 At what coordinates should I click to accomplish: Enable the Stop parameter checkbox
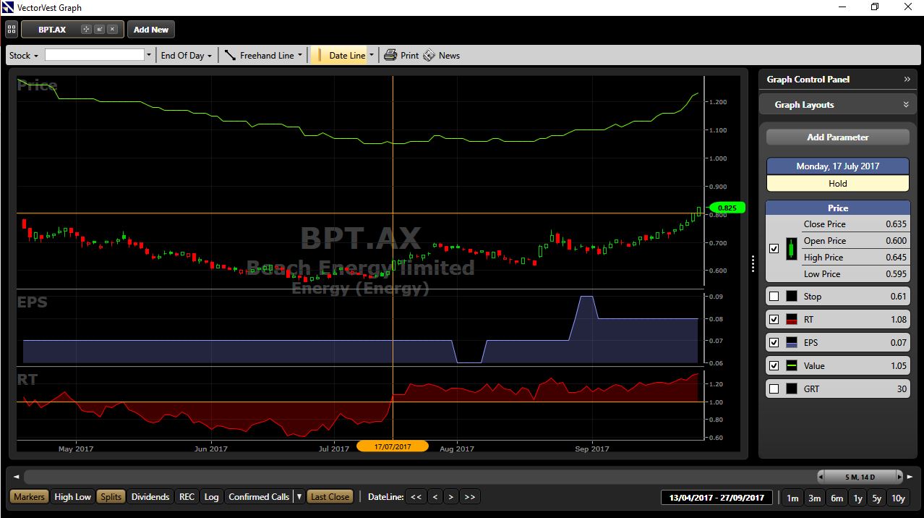point(774,296)
